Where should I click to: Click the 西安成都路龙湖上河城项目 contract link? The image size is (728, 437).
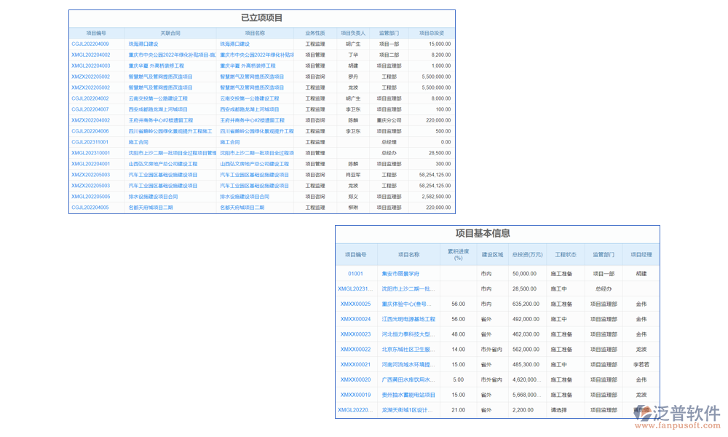point(158,109)
